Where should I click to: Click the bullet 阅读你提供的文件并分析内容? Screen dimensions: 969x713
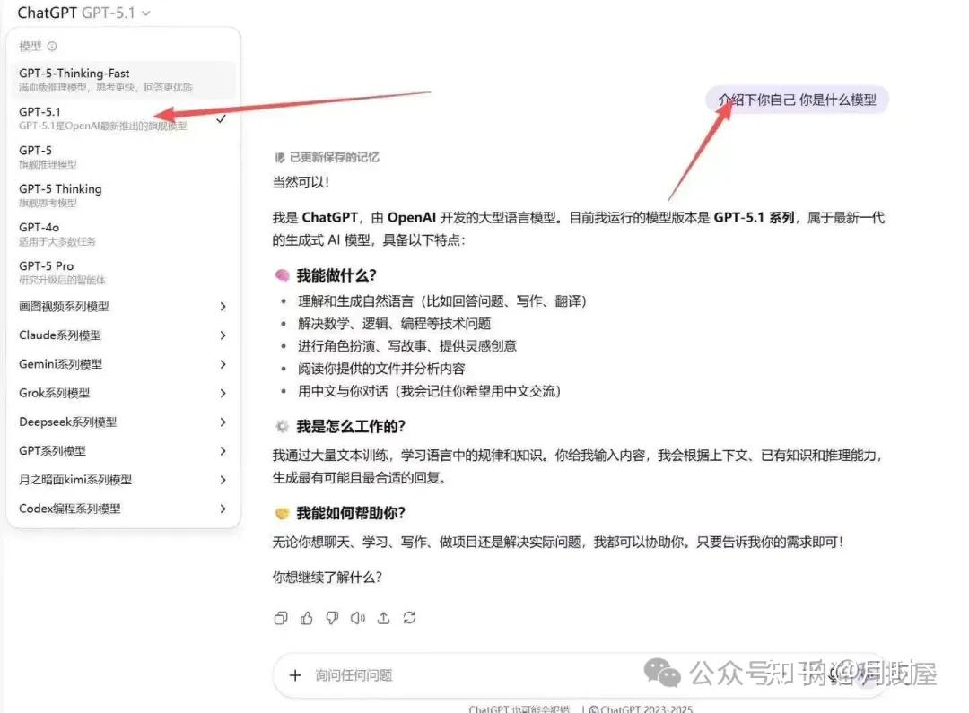click(381, 369)
